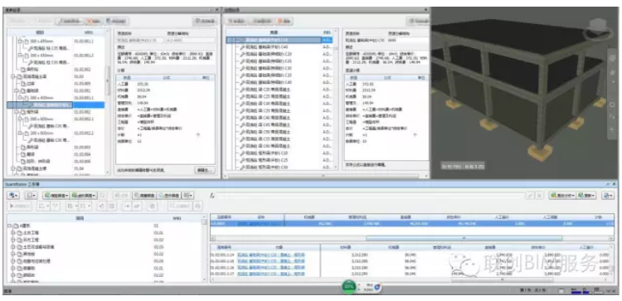Click the green 33% circle in the status bar

[349, 286]
